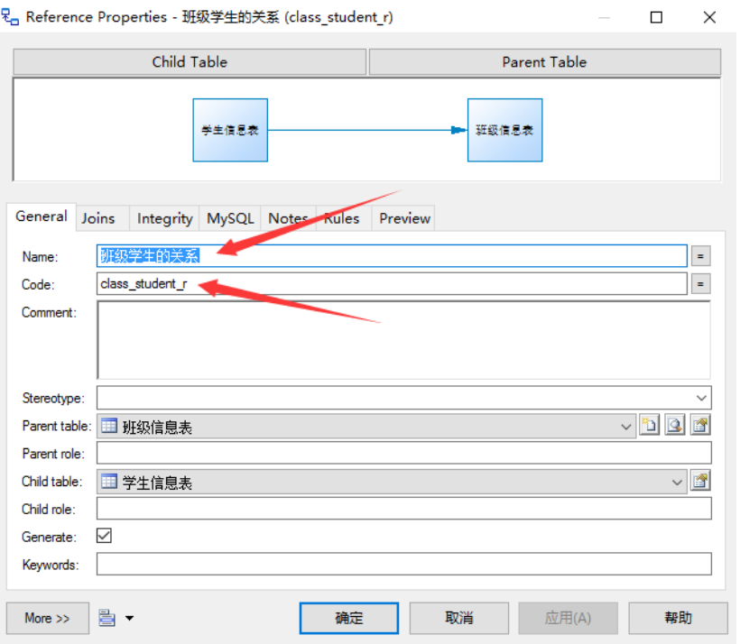
Task: Open the MySQL tab
Action: pyautogui.click(x=230, y=218)
